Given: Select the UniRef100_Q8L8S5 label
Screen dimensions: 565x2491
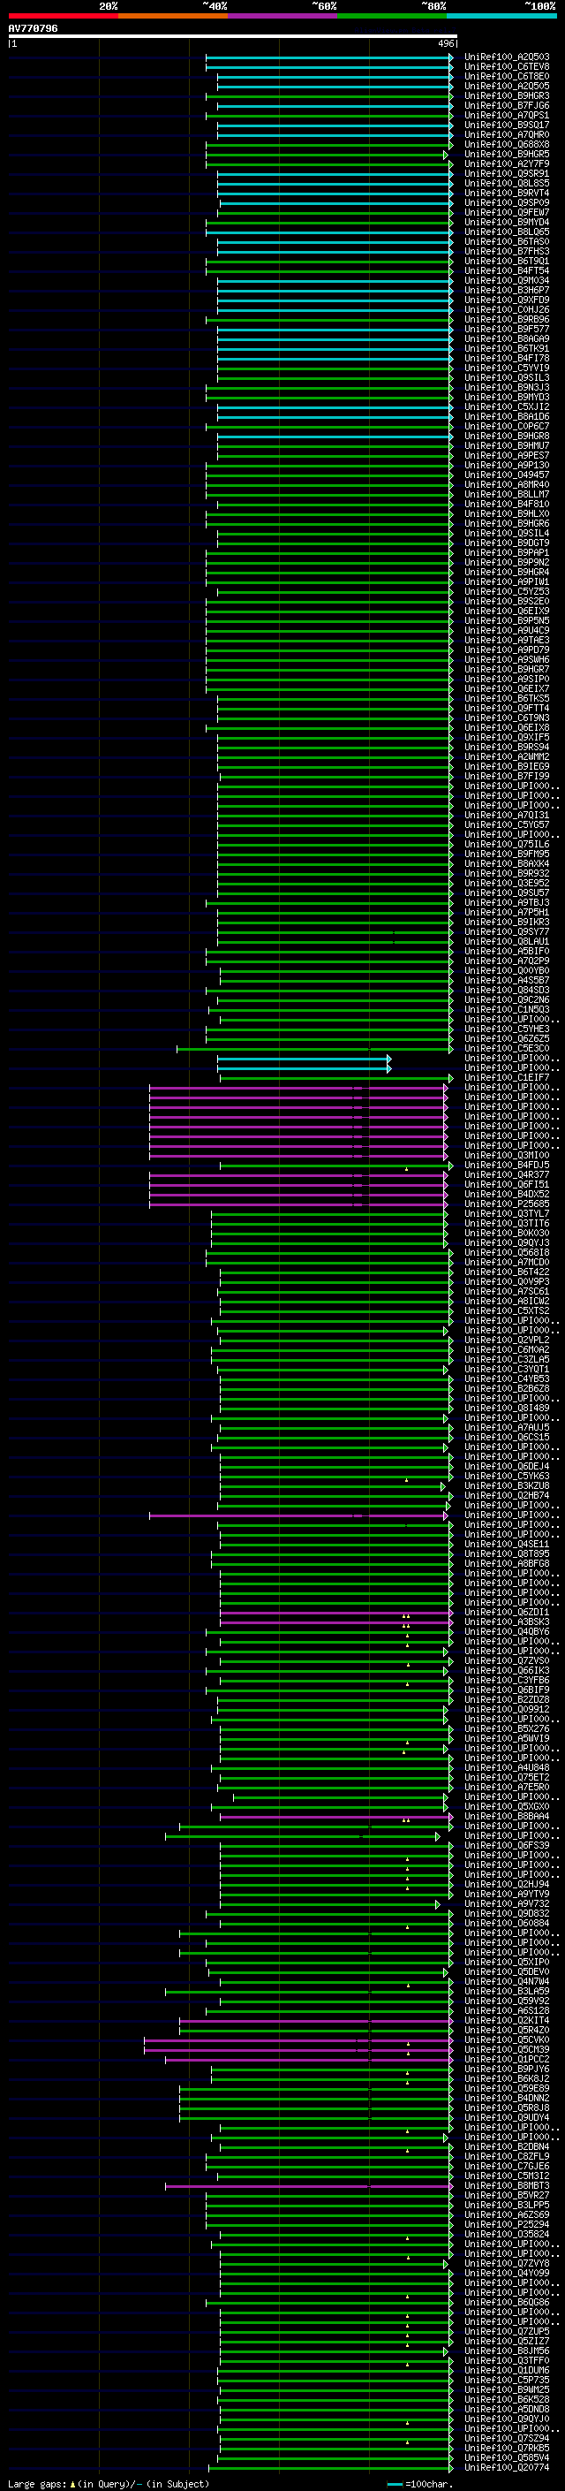Looking at the screenshot, I should tap(507, 184).
